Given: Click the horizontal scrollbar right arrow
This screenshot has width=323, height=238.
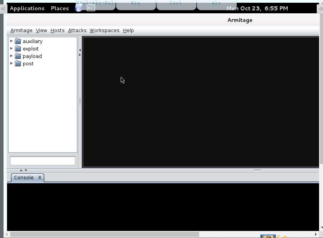Looking at the screenshot, I should pyautogui.click(x=316, y=234).
